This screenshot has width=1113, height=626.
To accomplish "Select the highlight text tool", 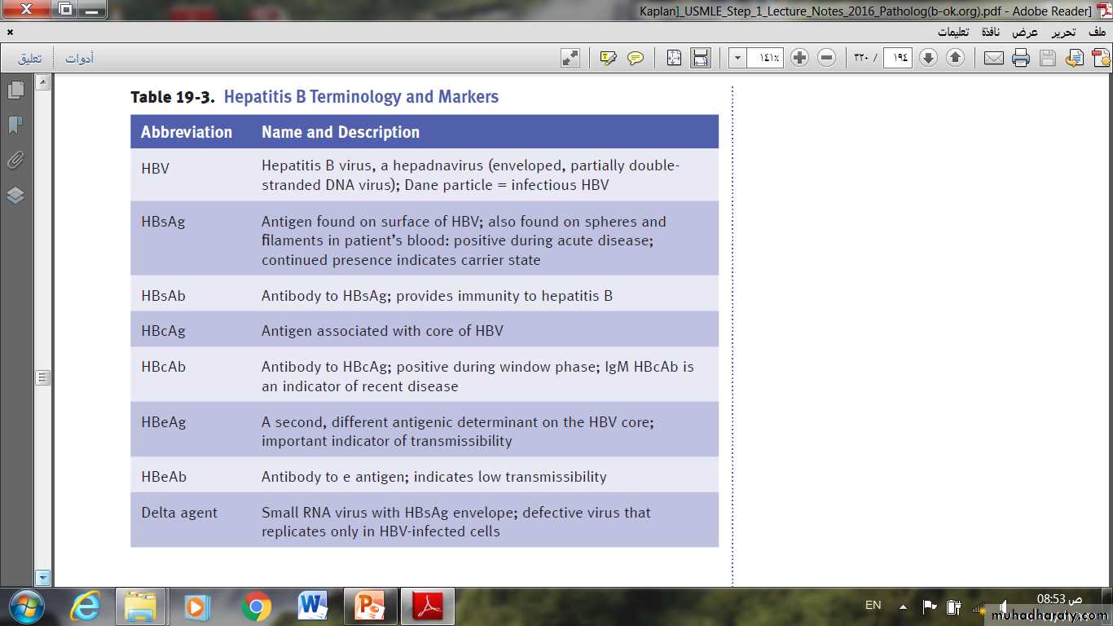I will click(608, 58).
